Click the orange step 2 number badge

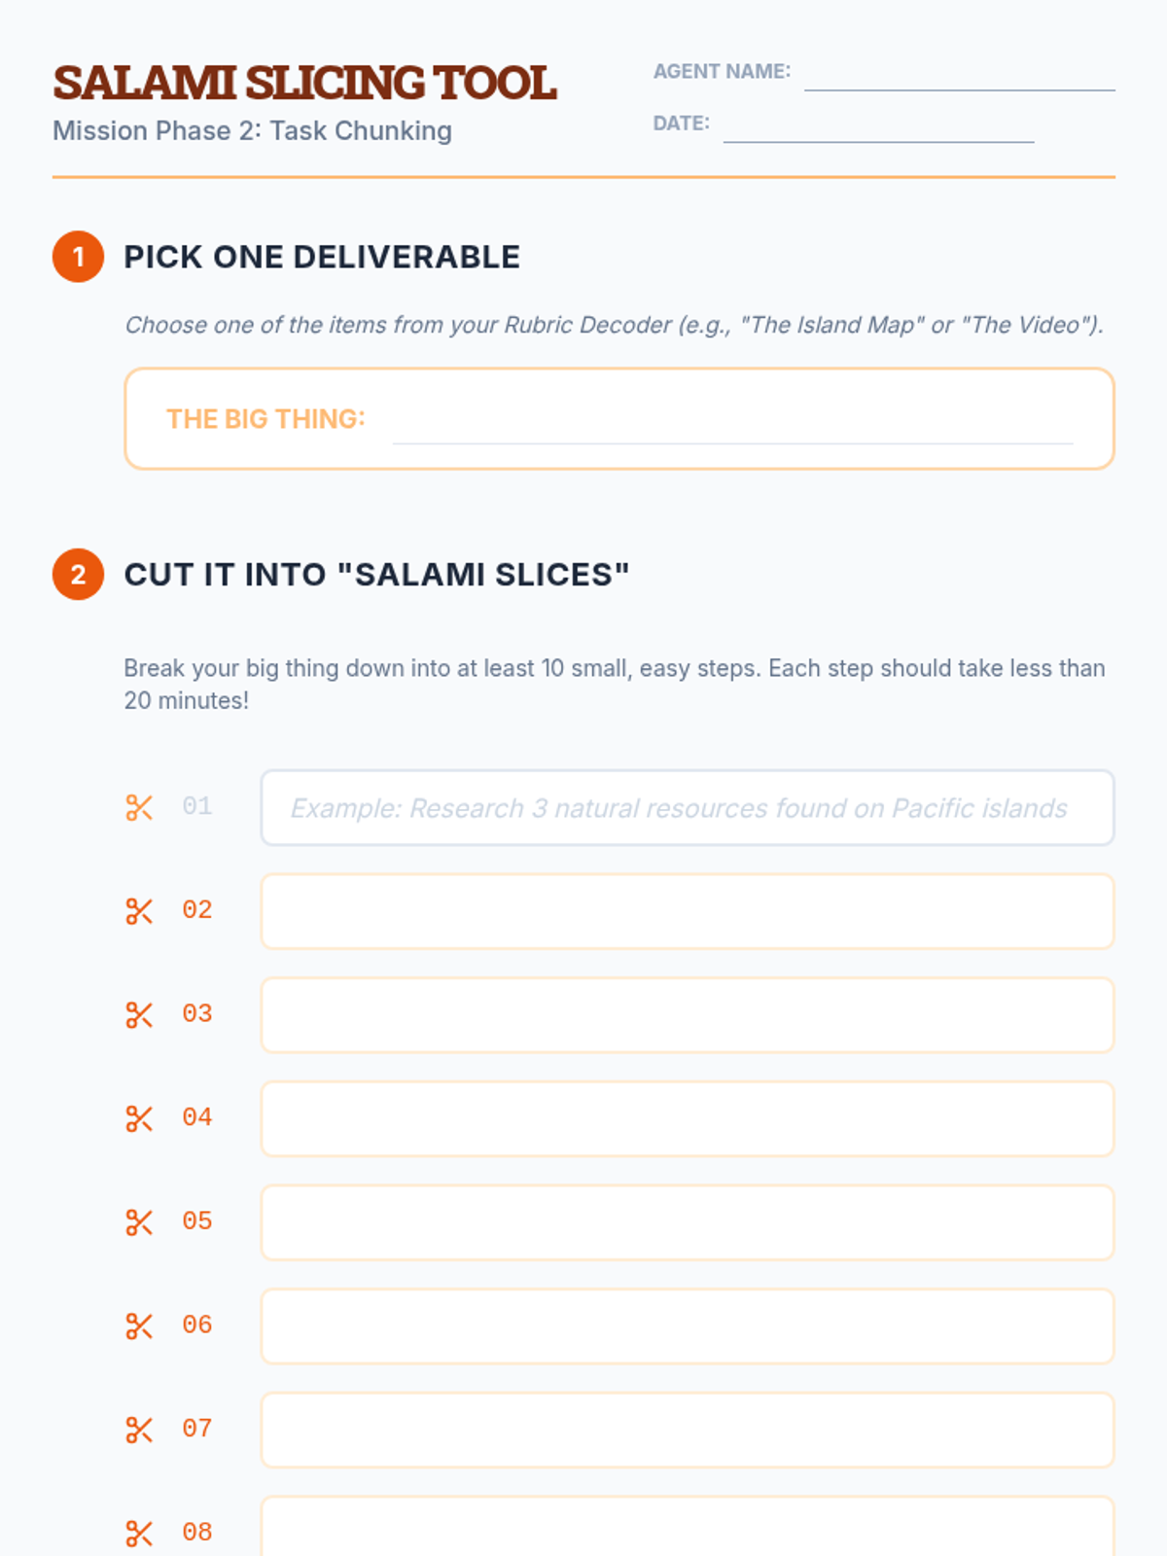[79, 575]
